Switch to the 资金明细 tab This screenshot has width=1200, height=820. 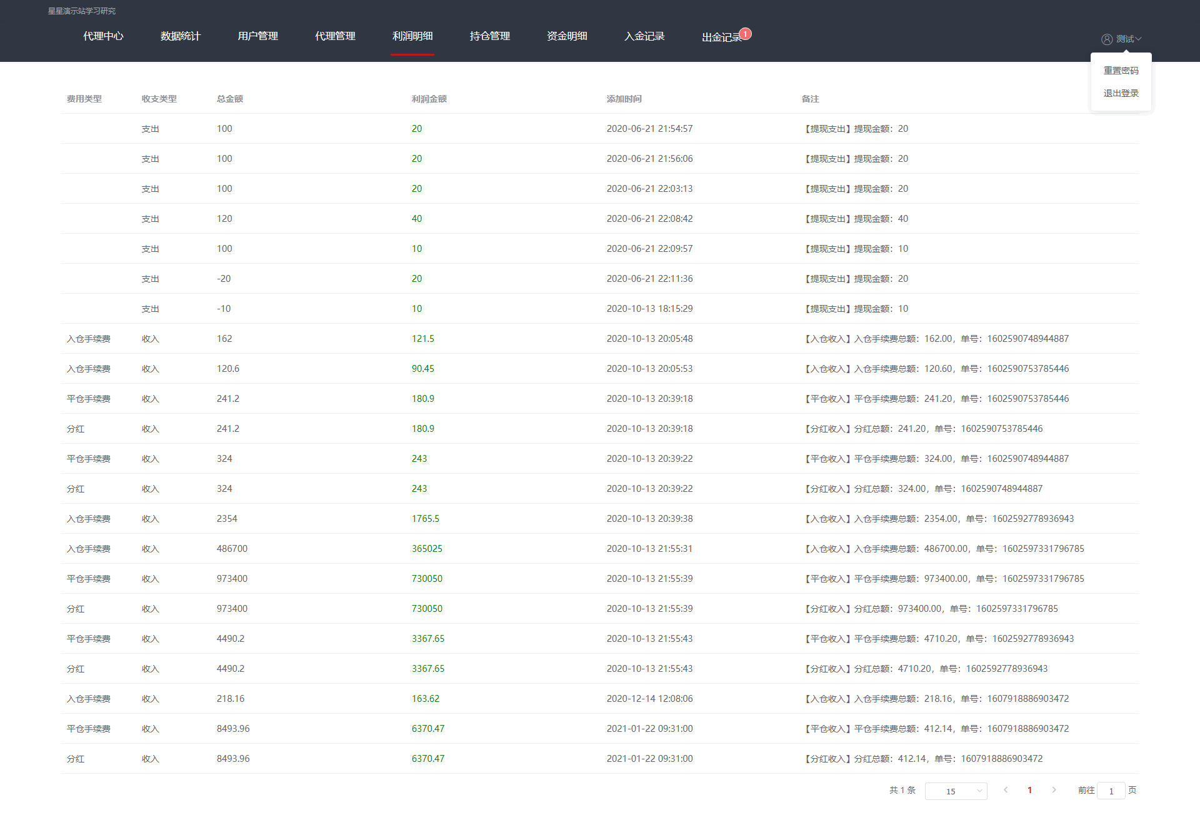tap(567, 36)
